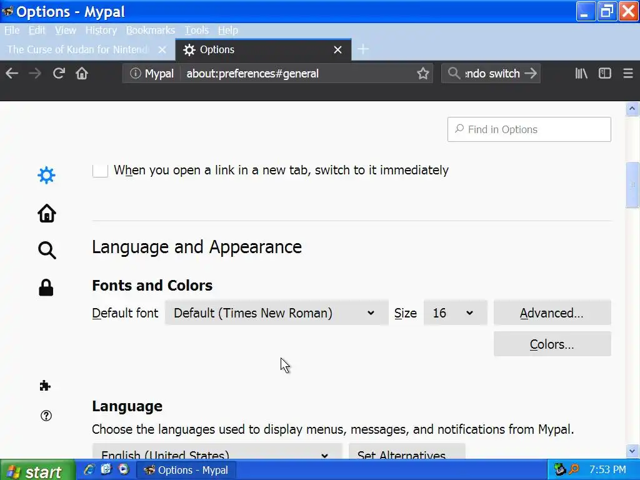Image resolution: width=640 pixels, height=480 pixels.
Task: Open the Search preferences category
Action: (46, 250)
